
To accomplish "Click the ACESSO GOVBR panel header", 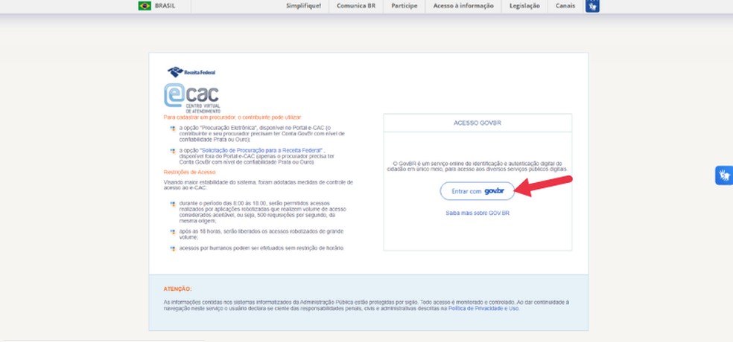I will (x=477, y=123).
